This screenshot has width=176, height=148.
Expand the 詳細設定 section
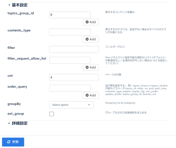pyautogui.click(x=18, y=123)
